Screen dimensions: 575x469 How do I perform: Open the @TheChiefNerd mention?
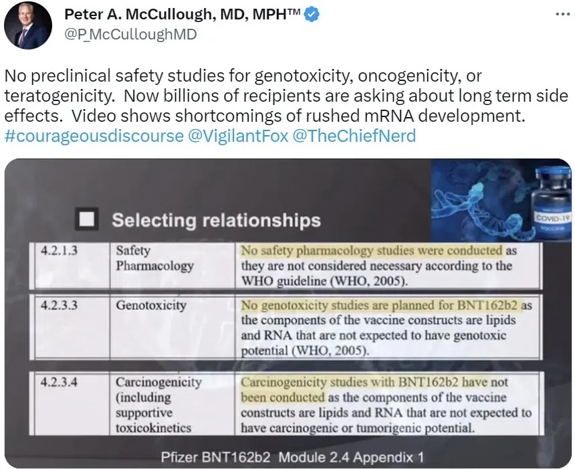tap(354, 136)
